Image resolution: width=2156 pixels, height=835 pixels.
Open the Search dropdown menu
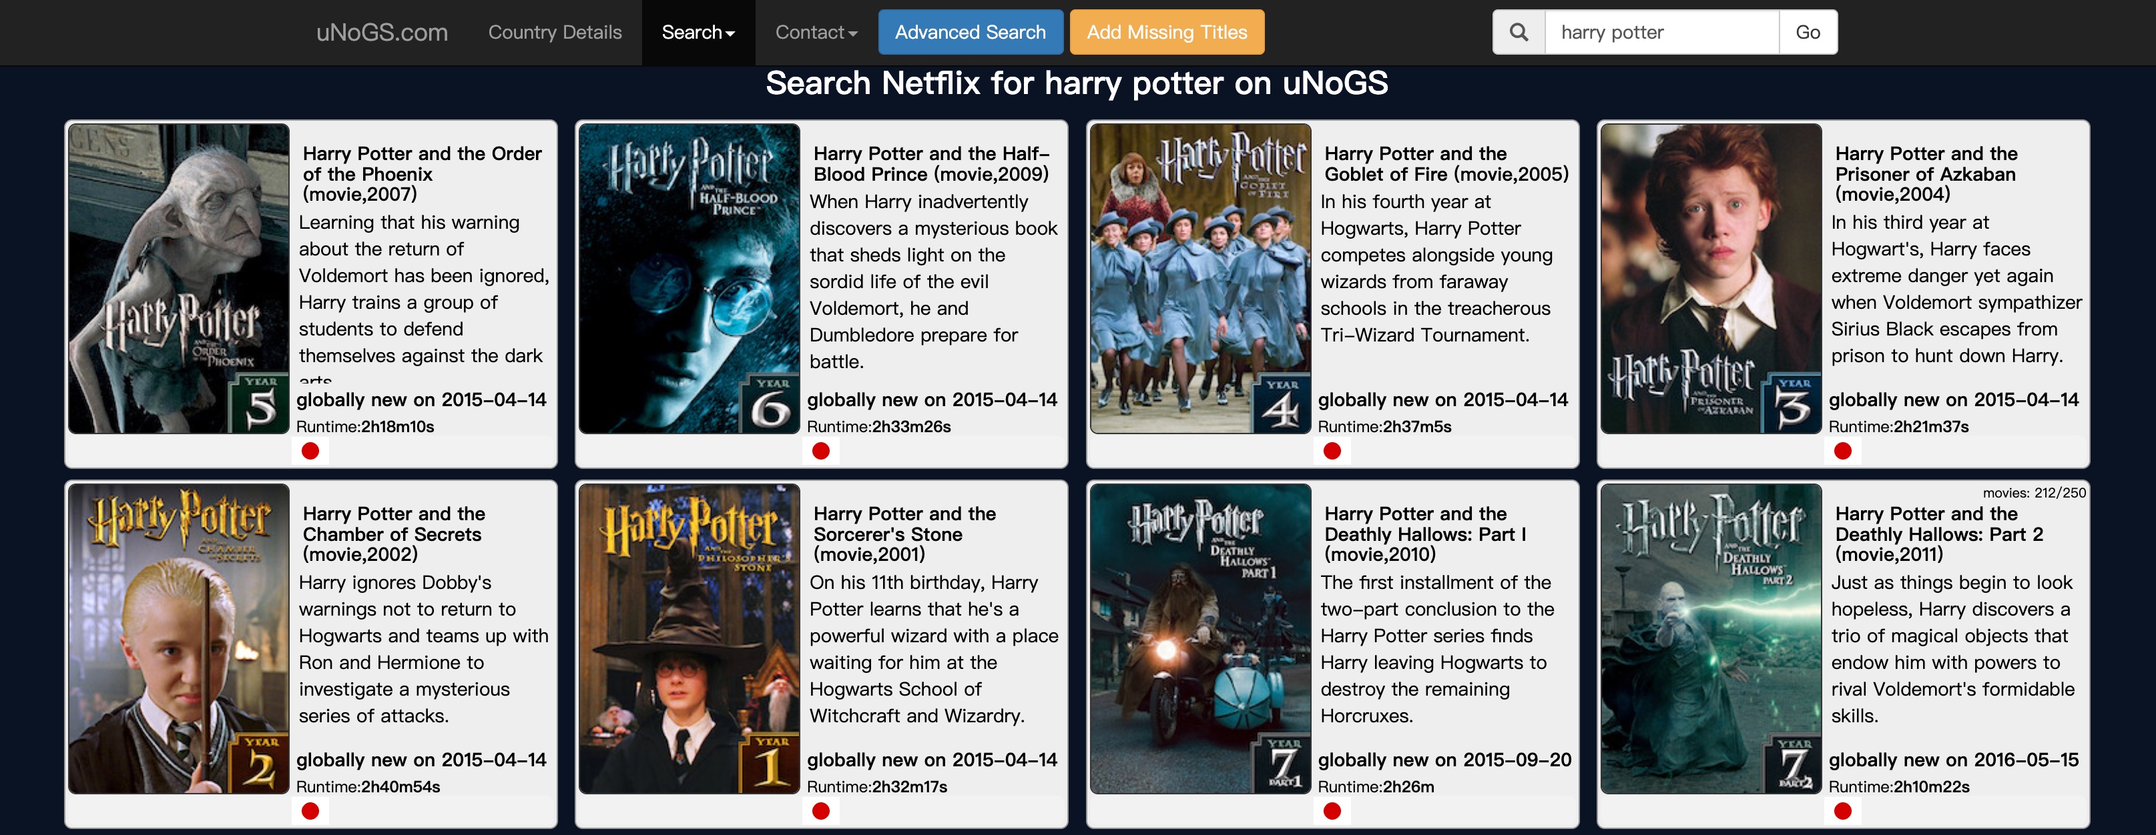[698, 33]
